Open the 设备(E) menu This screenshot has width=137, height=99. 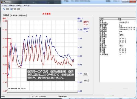pyautogui.click(x=12, y=5)
